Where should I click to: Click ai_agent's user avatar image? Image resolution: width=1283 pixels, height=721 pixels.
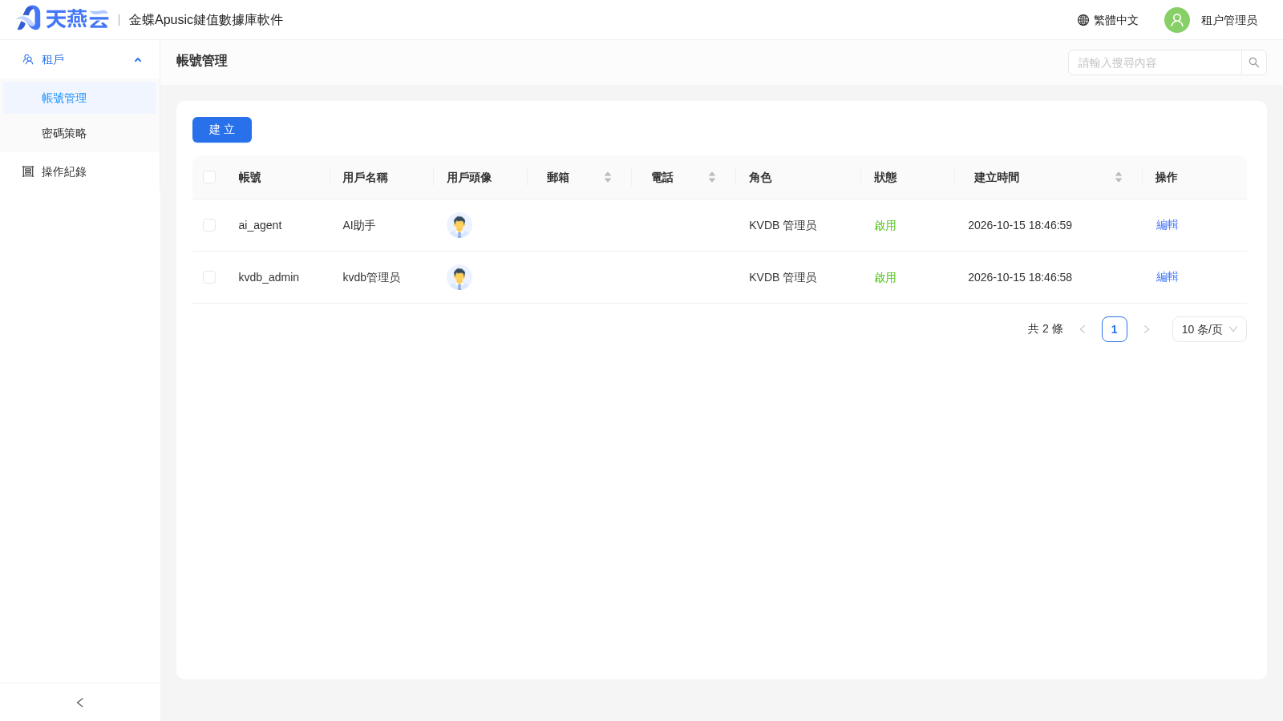coord(459,225)
